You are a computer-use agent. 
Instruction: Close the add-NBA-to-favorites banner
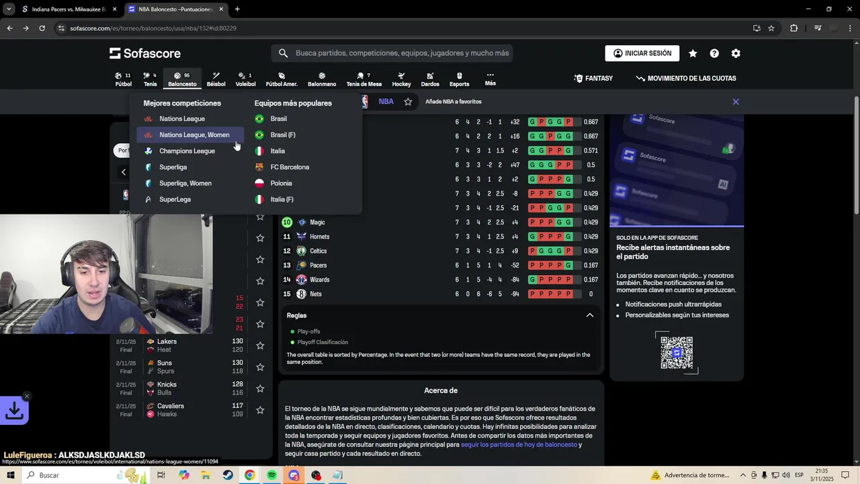[736, 102]
